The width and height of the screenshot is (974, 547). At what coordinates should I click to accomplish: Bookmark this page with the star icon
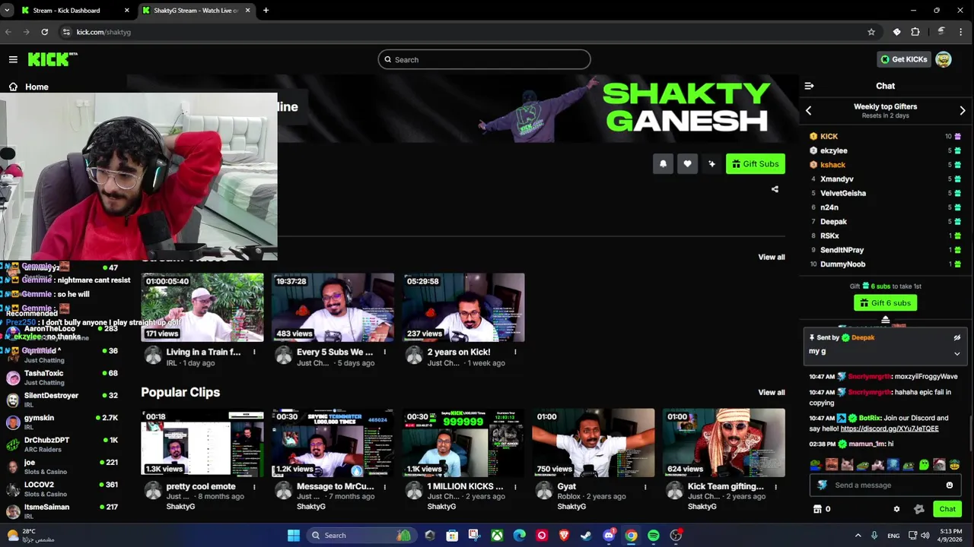point(871,32)
